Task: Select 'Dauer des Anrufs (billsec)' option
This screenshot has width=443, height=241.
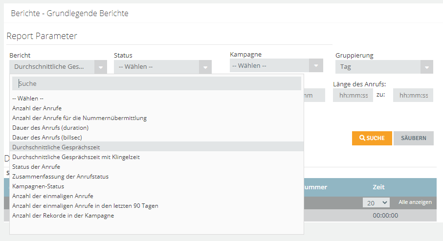Action: tap(156, 138)
